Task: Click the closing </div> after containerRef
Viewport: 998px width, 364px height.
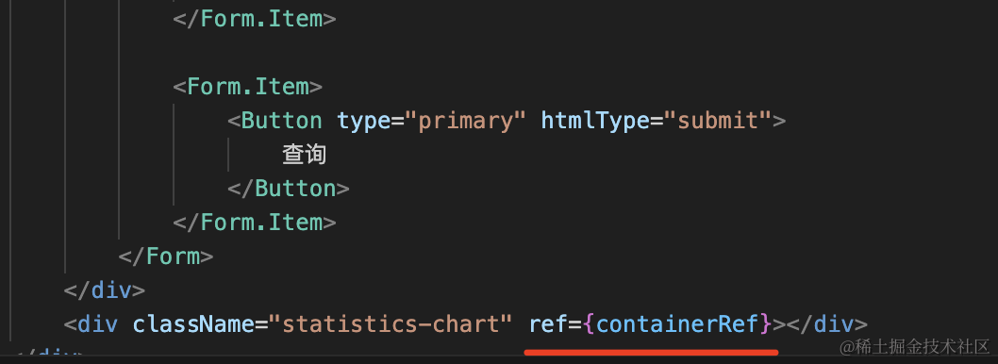Action: point(826,323)
